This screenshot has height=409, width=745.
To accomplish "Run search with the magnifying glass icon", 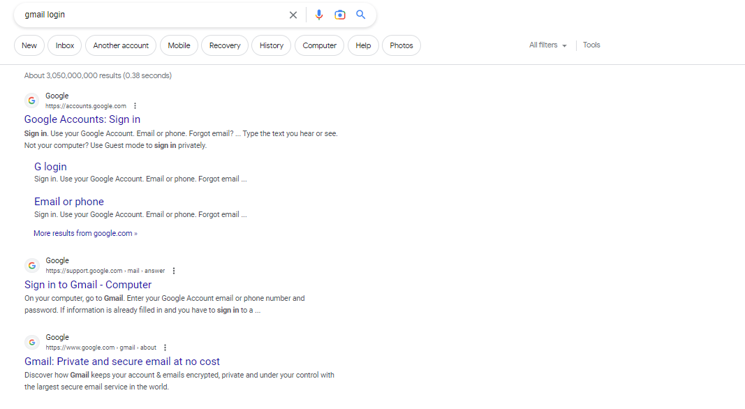I will [x=360, y=15].
